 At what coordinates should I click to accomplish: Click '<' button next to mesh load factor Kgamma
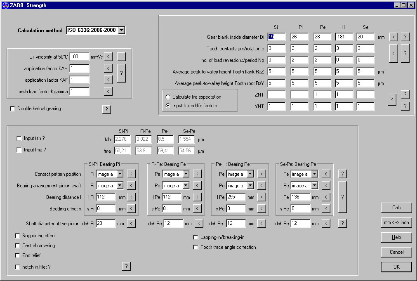point(108,91)
